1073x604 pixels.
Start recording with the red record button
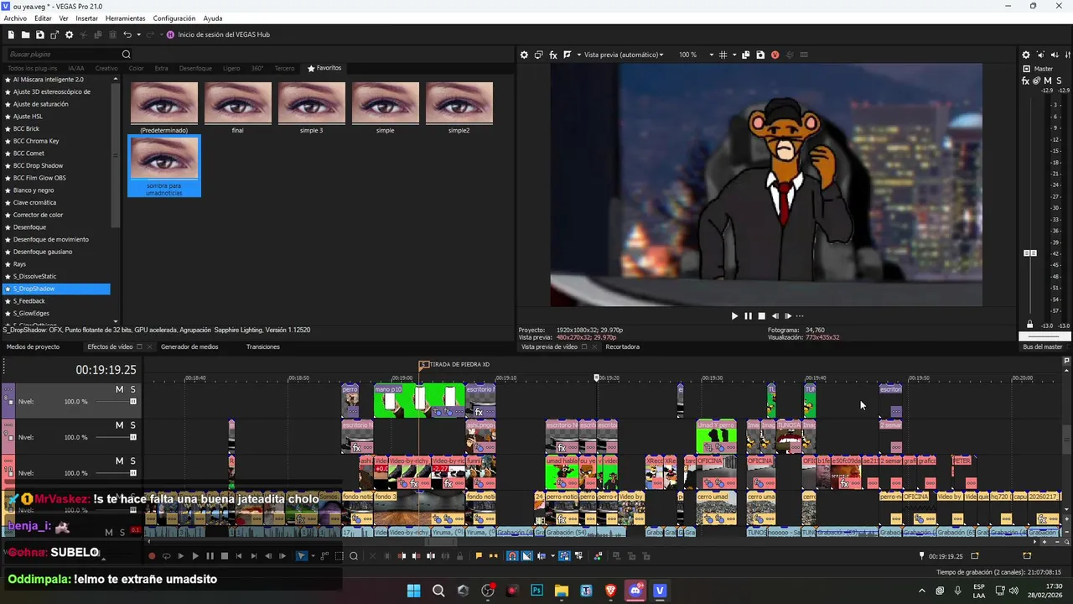(152, 556)
